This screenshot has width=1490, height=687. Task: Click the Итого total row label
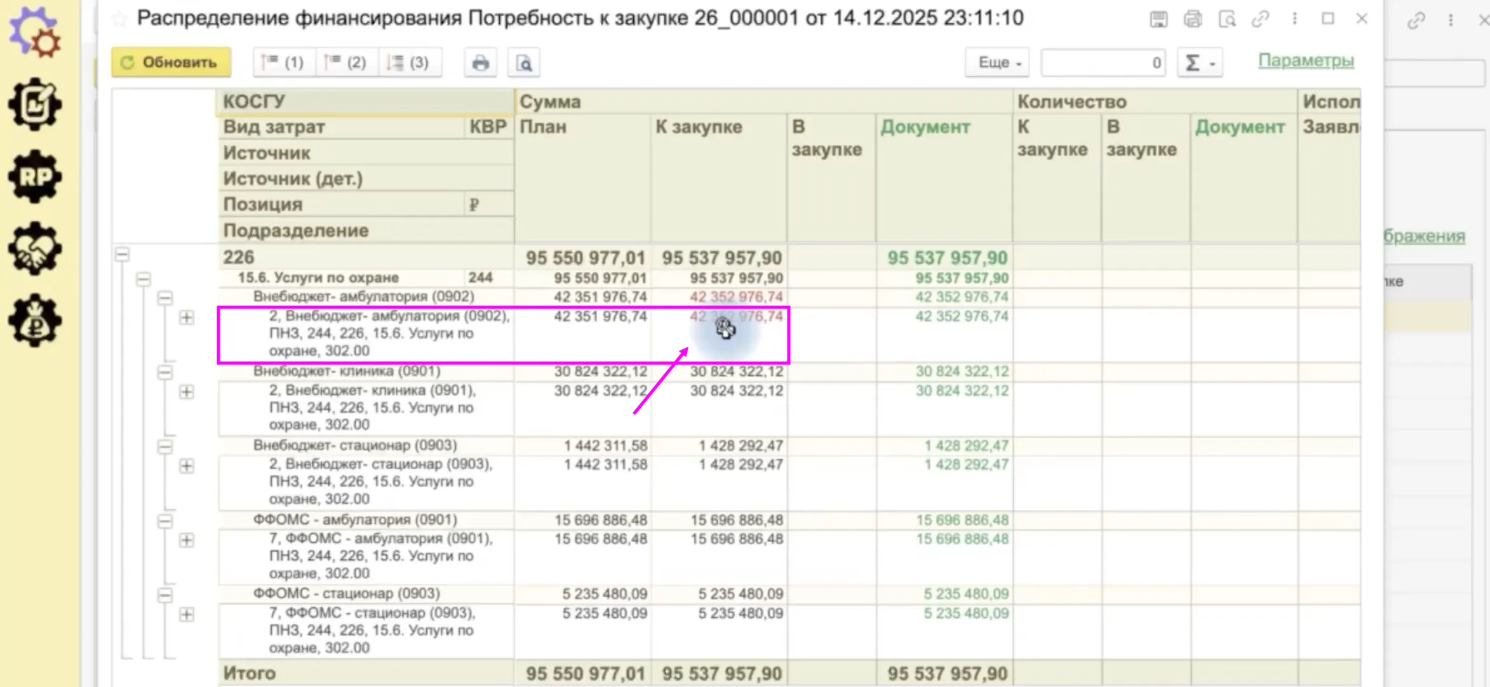point(250,673)
